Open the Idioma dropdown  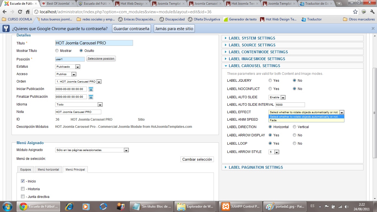[x=79, y=105]
